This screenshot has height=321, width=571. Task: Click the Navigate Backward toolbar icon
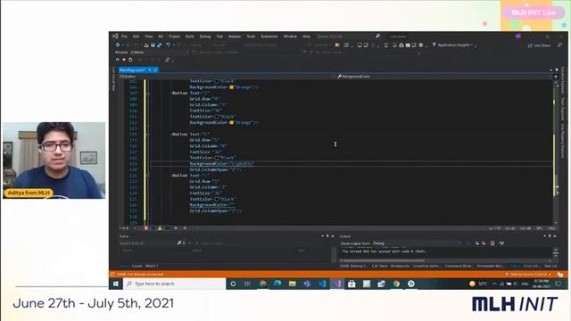(x=118, y=45)
